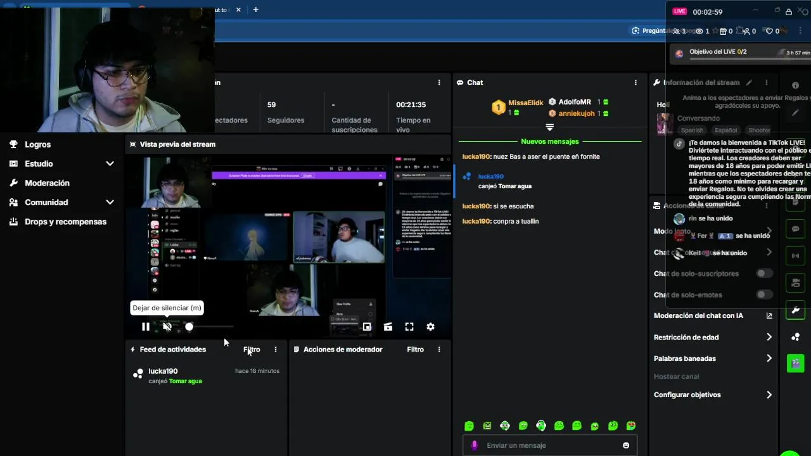
Task: Open chat bubble icon in right rail
Action: coord(795,229)
